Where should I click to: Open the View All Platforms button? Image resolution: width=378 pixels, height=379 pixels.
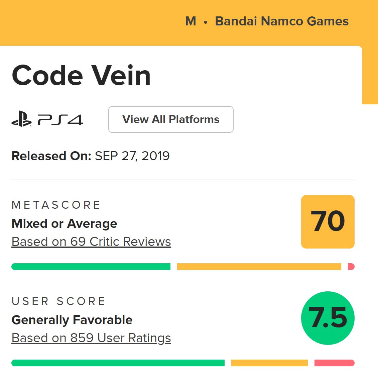[x=171, y=119]
